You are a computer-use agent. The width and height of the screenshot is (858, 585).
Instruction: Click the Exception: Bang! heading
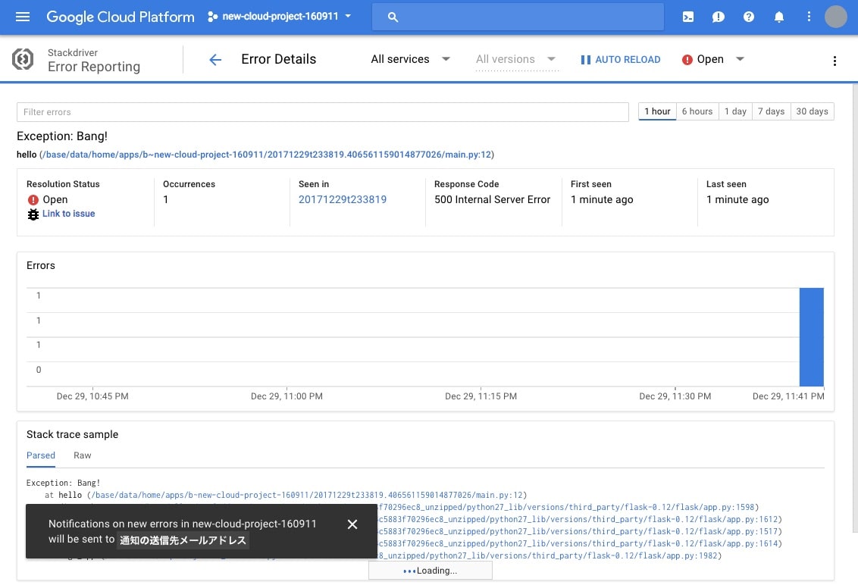coord(62,136)
